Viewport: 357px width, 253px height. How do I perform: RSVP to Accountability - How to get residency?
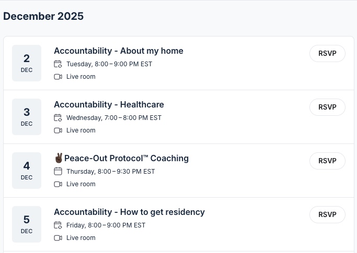point(327,214)
